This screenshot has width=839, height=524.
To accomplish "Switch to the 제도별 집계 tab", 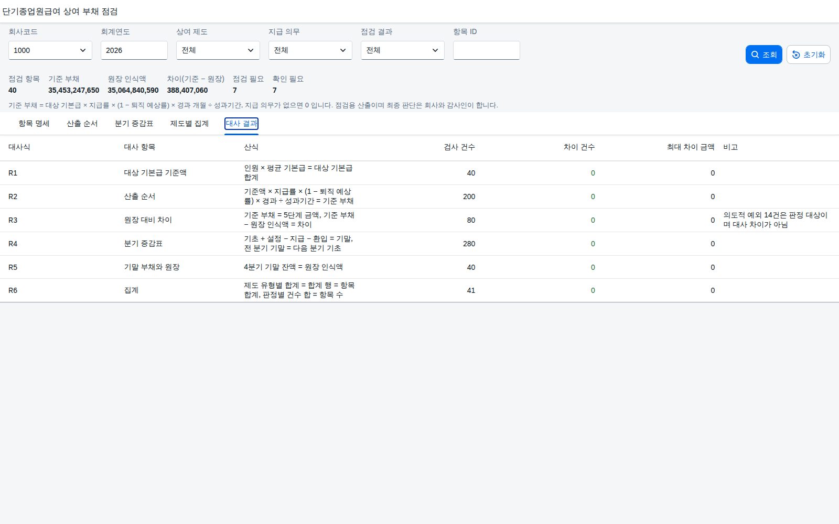I will point(189,124).
